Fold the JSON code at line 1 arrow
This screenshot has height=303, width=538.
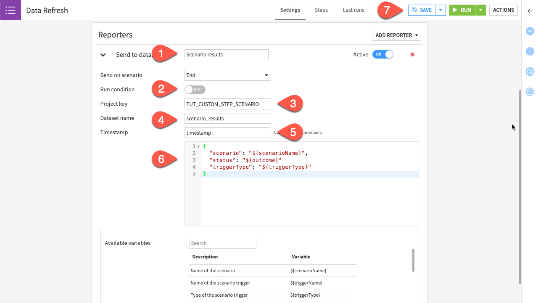click(198, 146)
